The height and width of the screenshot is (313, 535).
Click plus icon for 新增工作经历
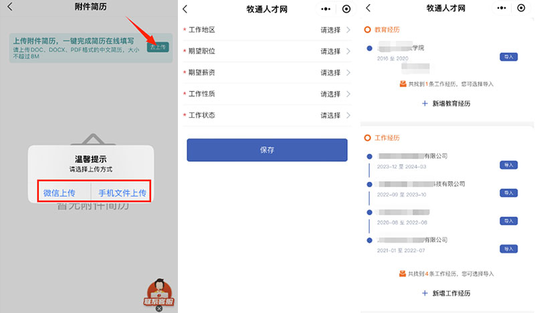pyautogui.click(x=425, y=294)
